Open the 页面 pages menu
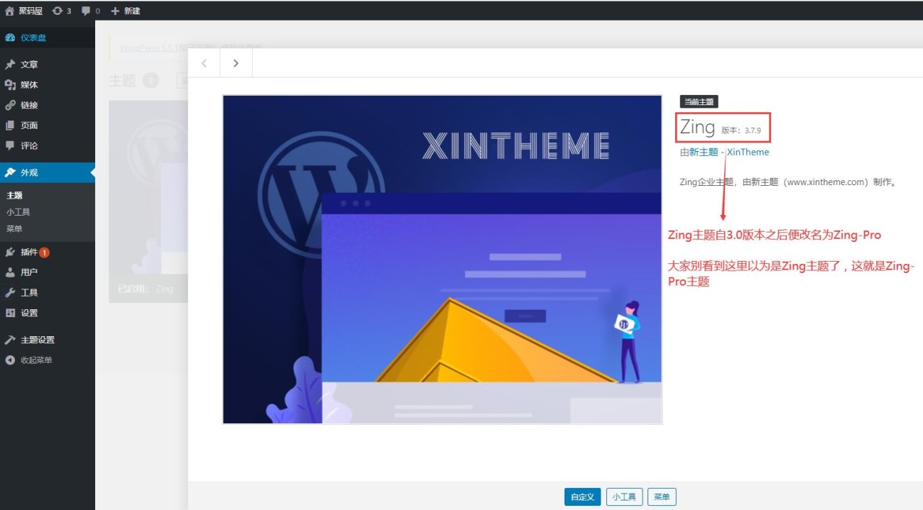 point(48,126)
